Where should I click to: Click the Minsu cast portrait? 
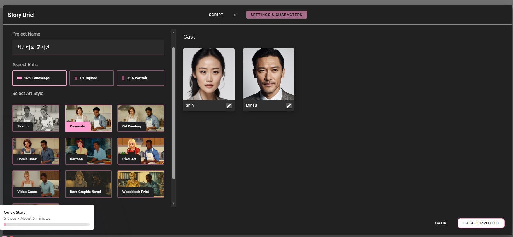tap(269, 74)
